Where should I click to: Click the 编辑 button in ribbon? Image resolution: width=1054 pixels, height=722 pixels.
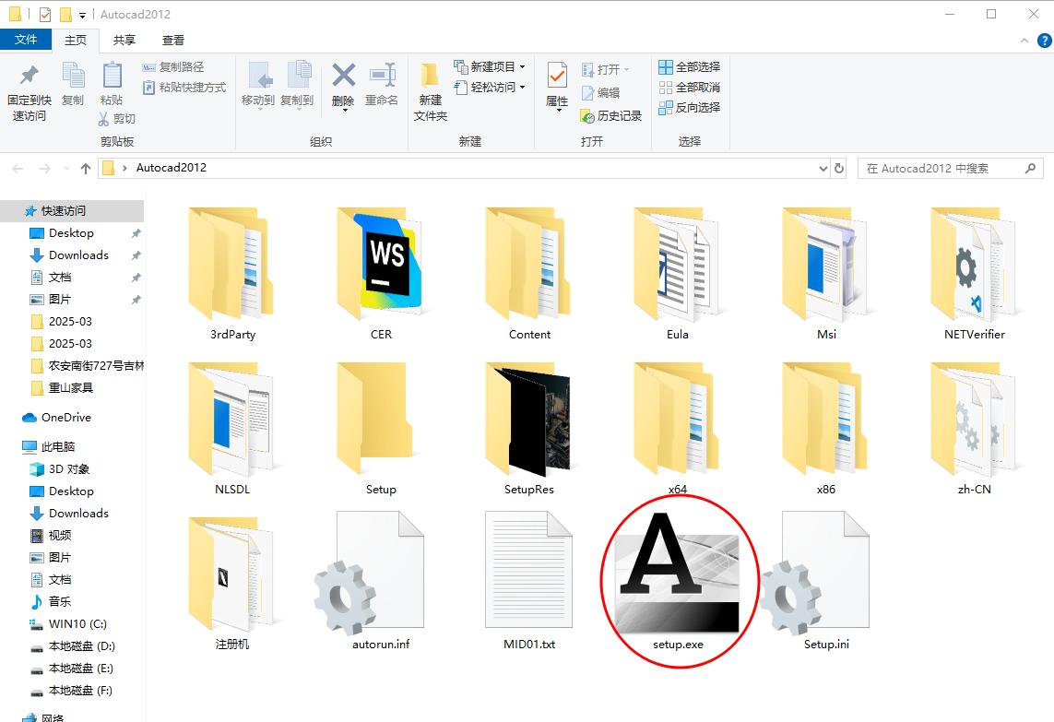pyautogui.click(x=600, y=93)
